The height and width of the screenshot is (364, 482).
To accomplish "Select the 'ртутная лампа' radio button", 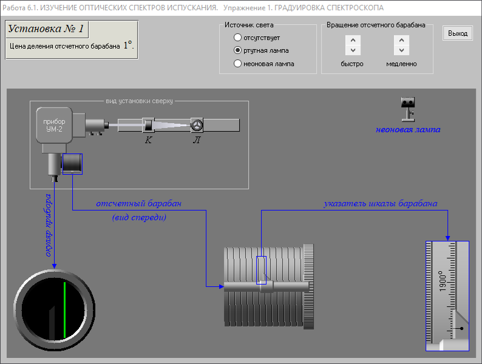I will point(238,50).
